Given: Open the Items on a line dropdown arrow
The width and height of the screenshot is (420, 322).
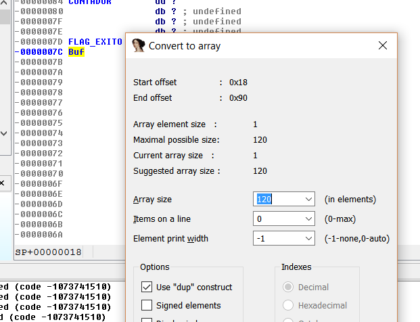Looking at the screenshot, I should tap(309, 219).
